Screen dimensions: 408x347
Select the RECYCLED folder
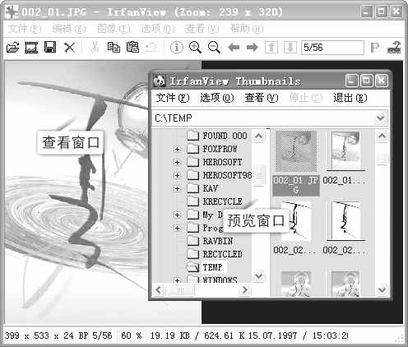pos(215,254)
